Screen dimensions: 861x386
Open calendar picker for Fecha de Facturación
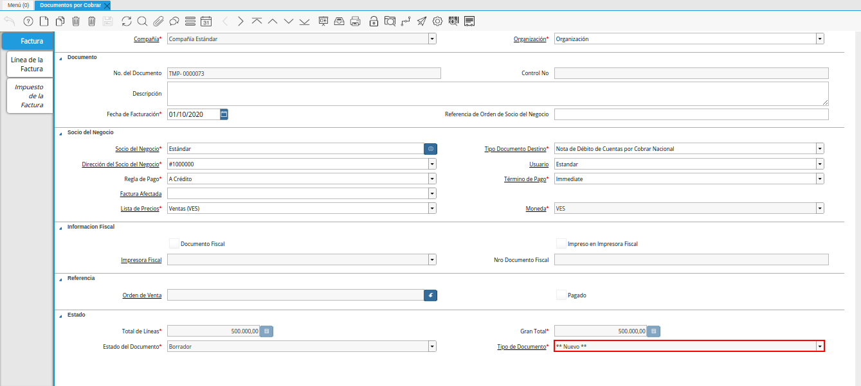coord(224,114)
